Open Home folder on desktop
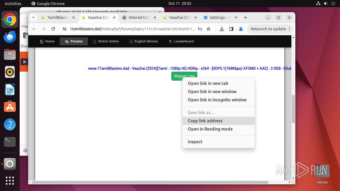The height and width of the screenshot is (191, 340). click(322, 174)
